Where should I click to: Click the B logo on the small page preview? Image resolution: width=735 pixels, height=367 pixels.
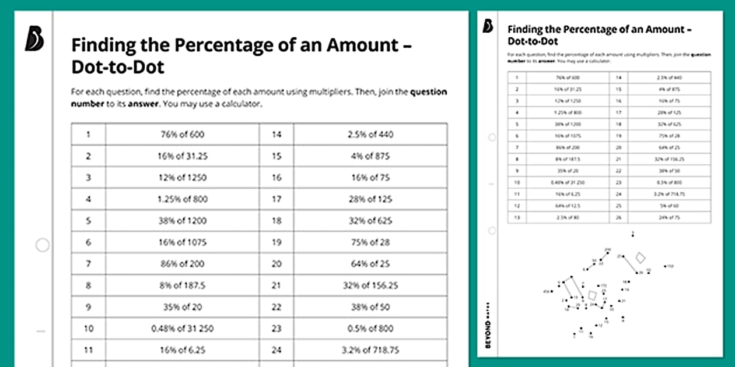click(x=488, y=26)
